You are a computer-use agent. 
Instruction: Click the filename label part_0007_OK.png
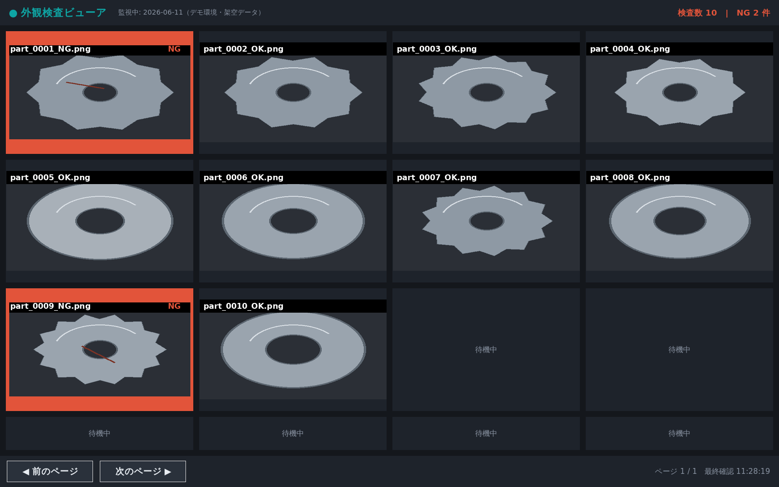pos(437,178)
